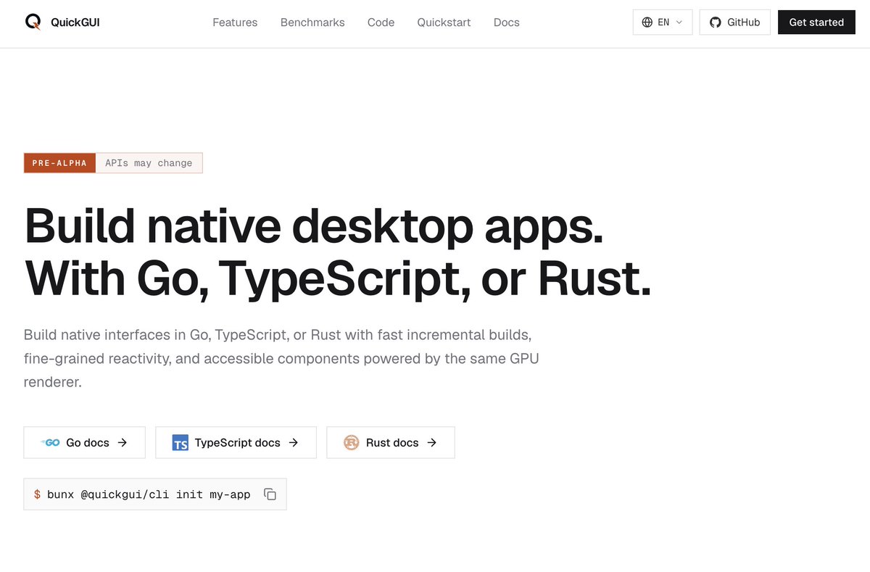
Task: Click the QuickGUI brand name
Action: pos(75,22)
